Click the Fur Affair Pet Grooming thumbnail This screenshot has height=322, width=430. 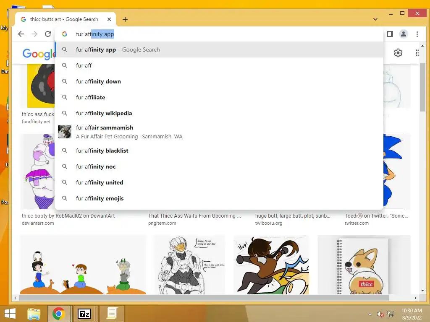click(65, 132)
